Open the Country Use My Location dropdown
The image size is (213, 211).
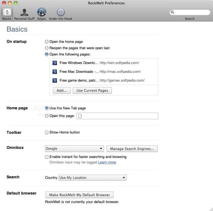[x=93, y=178]
